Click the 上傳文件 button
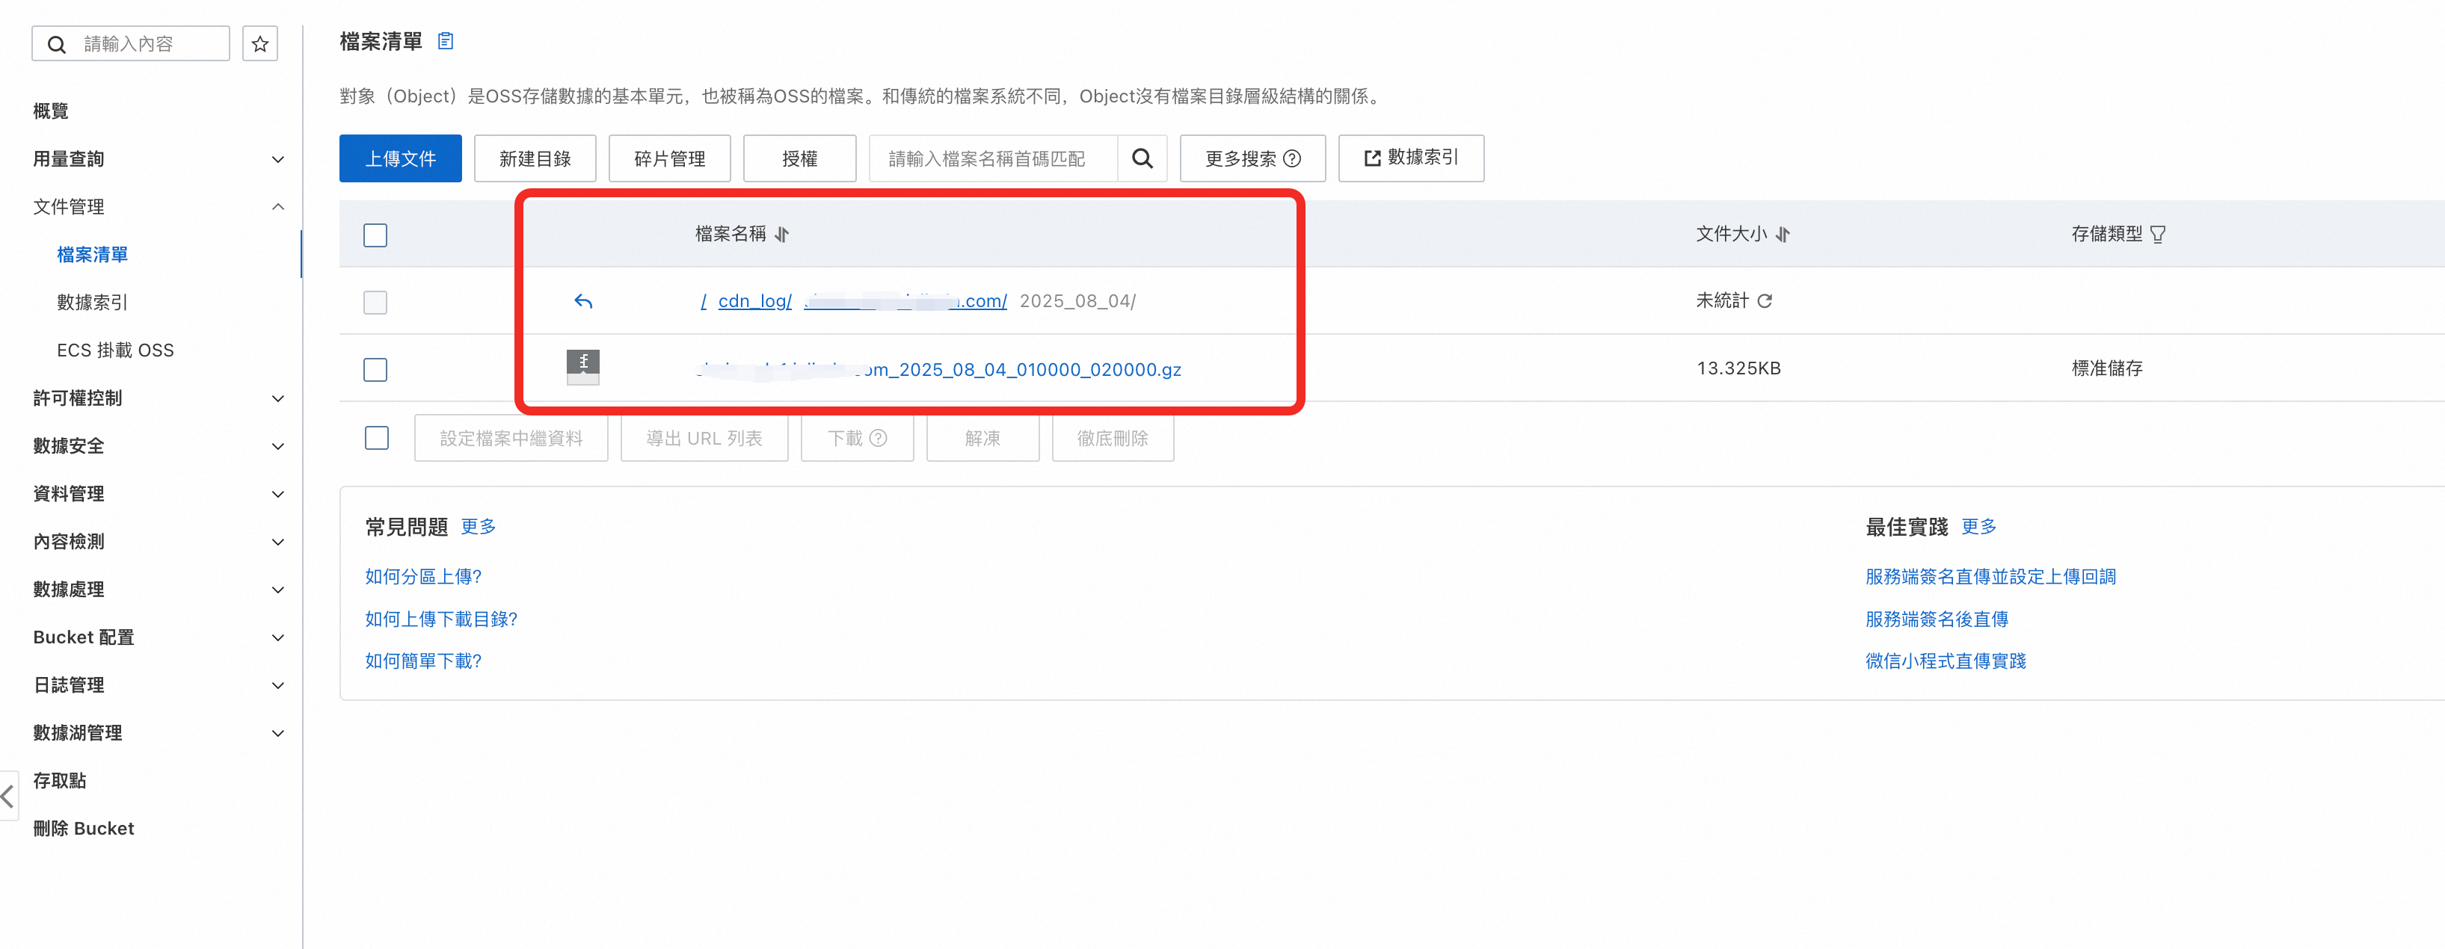2445x949 pixels. pos(401,158)
